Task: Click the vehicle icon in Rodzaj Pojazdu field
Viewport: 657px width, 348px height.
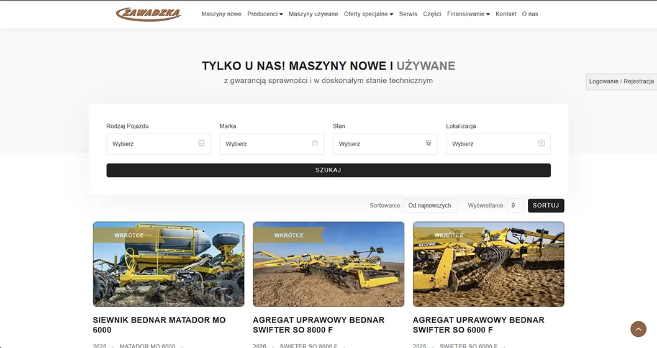Action: point(202,144)
